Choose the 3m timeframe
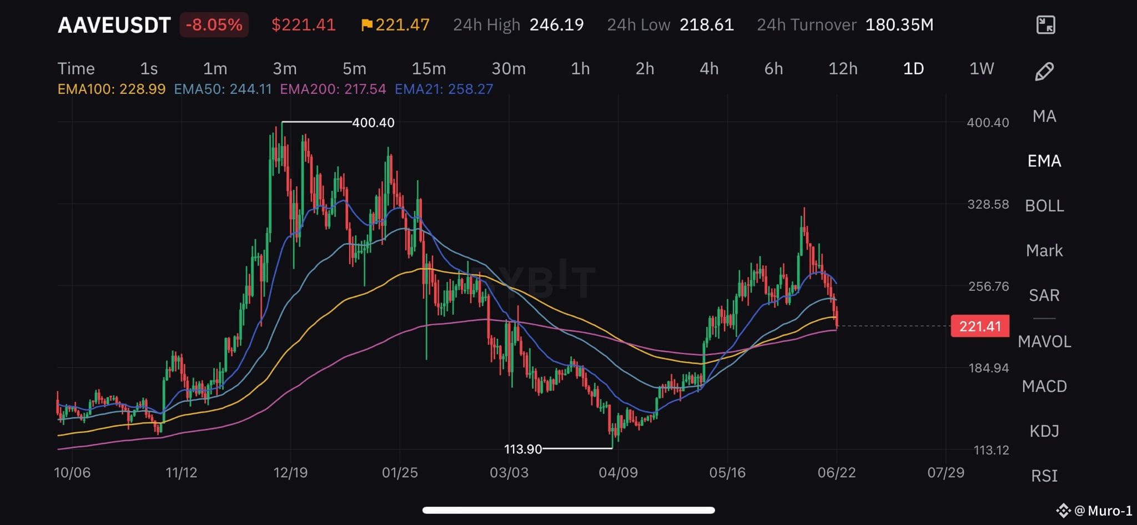 point(284,68)
